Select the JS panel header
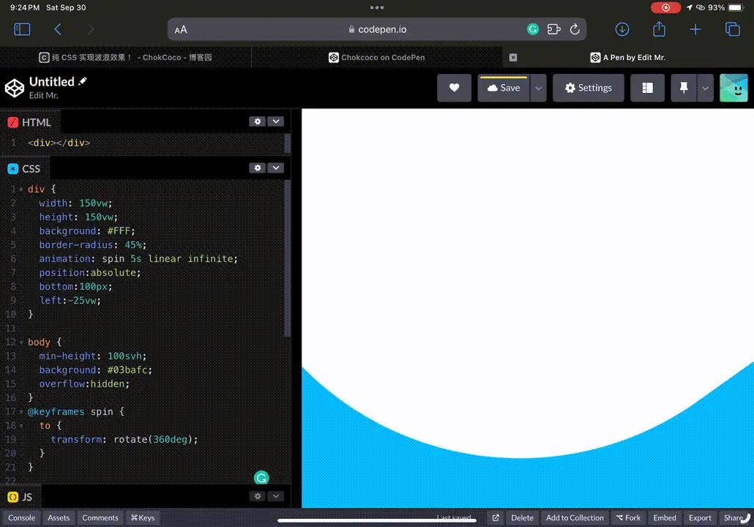 (20, 497)
